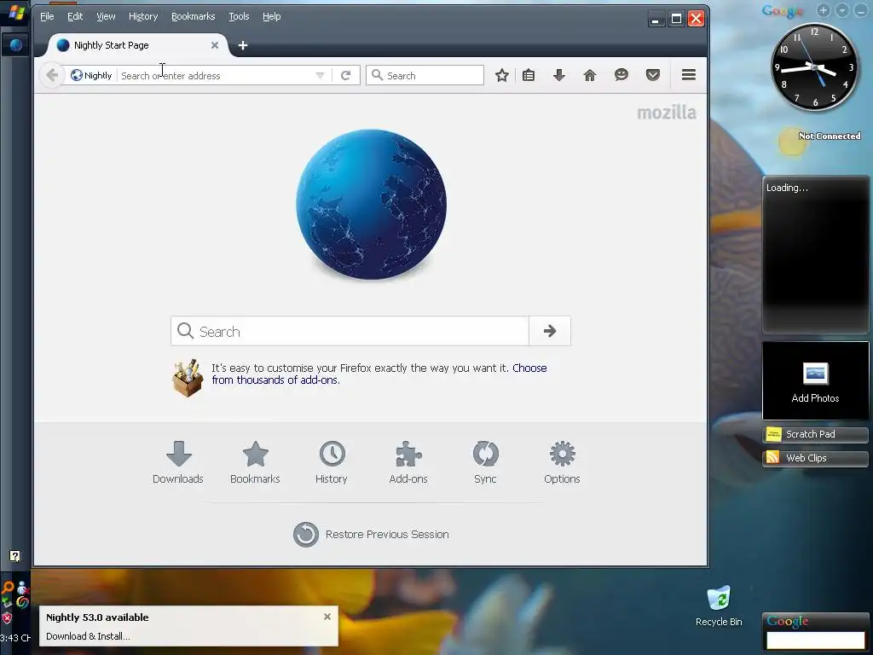The image size is (873, 655).
Task: Open the Hello chat smiley icon
Action: click(x=622, y=75)
